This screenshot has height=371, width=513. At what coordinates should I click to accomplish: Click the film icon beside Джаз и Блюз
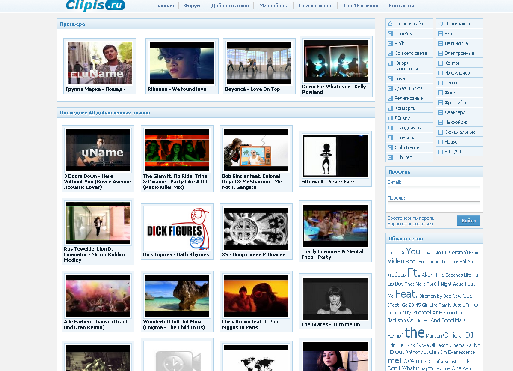(x=390, y=88)
